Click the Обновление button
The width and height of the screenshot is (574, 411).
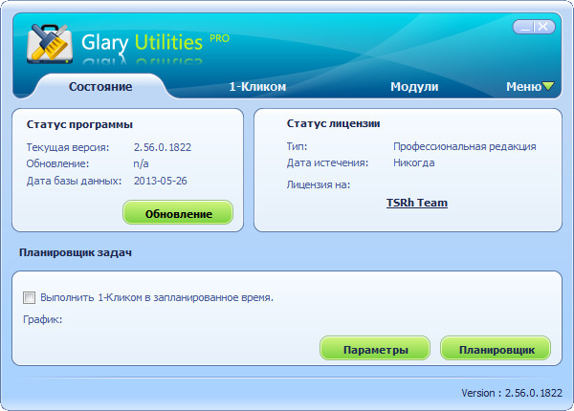(x=178, y=212)
